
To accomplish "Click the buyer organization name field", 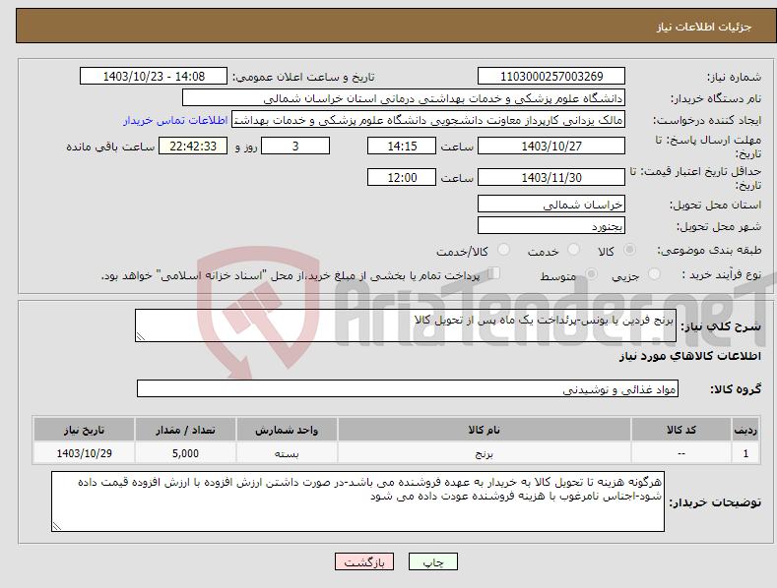I will point(404,98).
